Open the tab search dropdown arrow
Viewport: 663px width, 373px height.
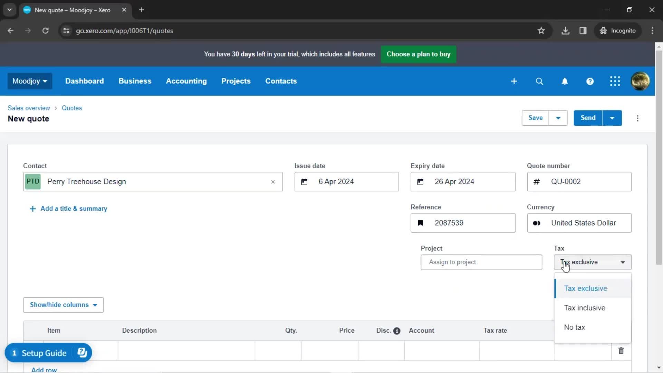point(9,10)
